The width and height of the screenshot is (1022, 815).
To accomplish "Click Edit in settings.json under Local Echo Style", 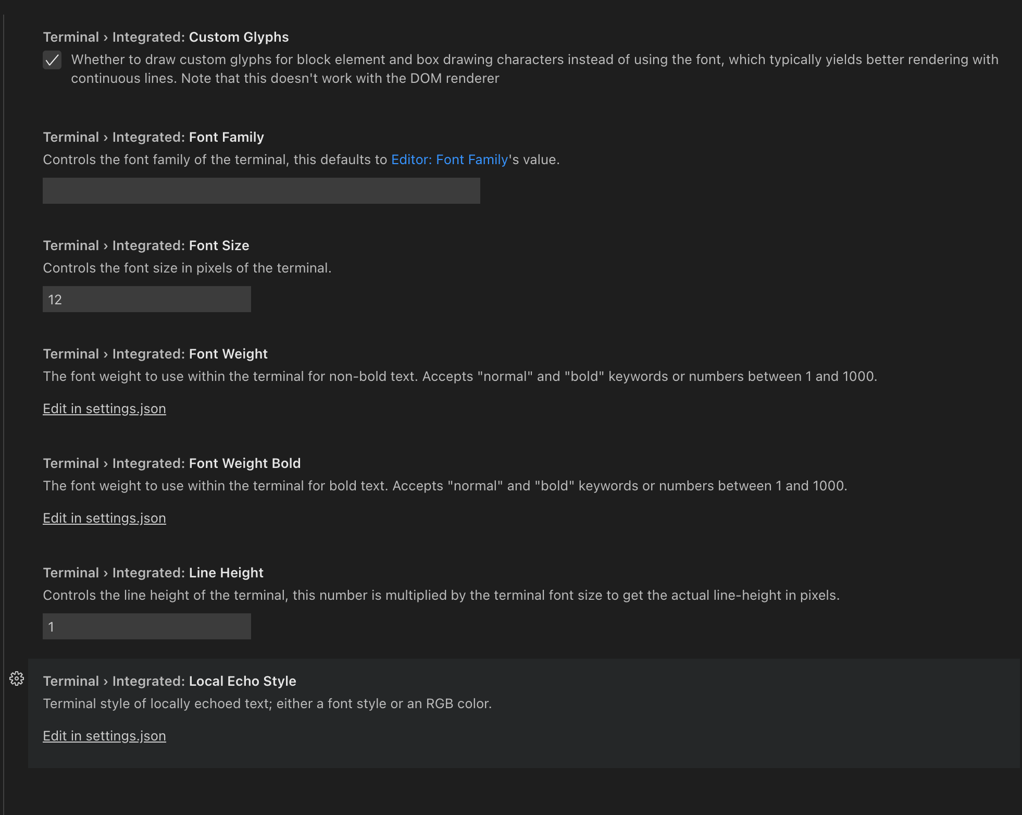I will 104,736.
